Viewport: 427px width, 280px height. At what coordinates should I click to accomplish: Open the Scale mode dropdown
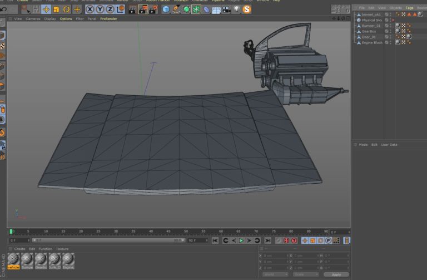pyautogui.click(x=306, y=274)
